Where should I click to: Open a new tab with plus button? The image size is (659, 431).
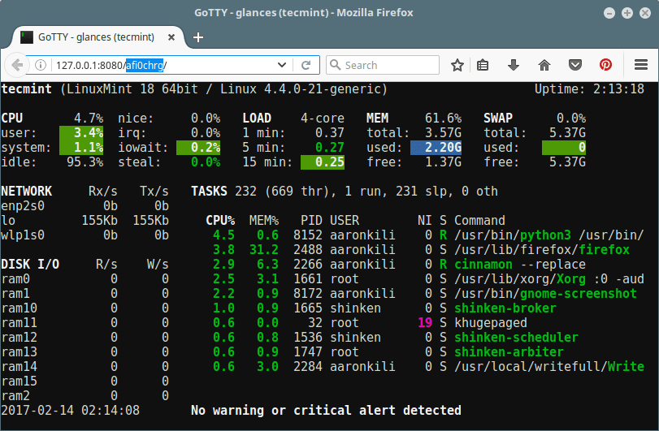point(198,37)
